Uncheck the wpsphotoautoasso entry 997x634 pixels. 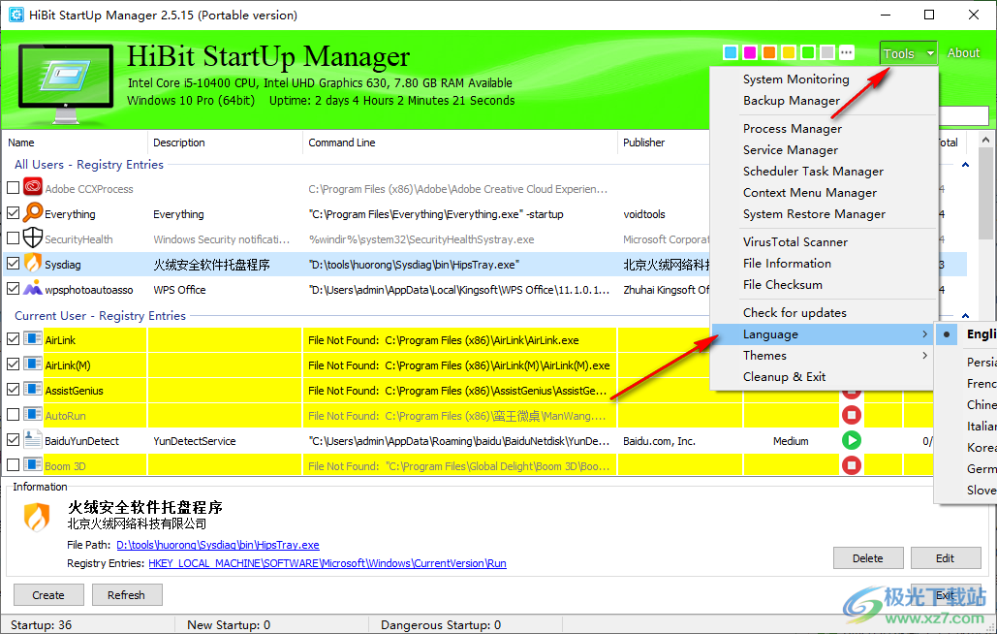[x=13, y=289]
